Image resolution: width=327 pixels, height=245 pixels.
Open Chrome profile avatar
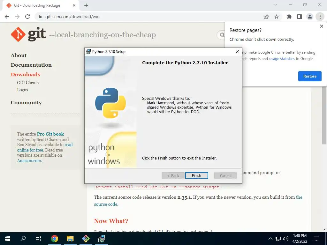click(x=310, y=17)
